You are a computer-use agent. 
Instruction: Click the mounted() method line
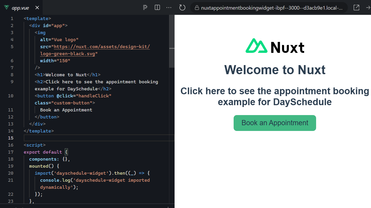(44, 166)
